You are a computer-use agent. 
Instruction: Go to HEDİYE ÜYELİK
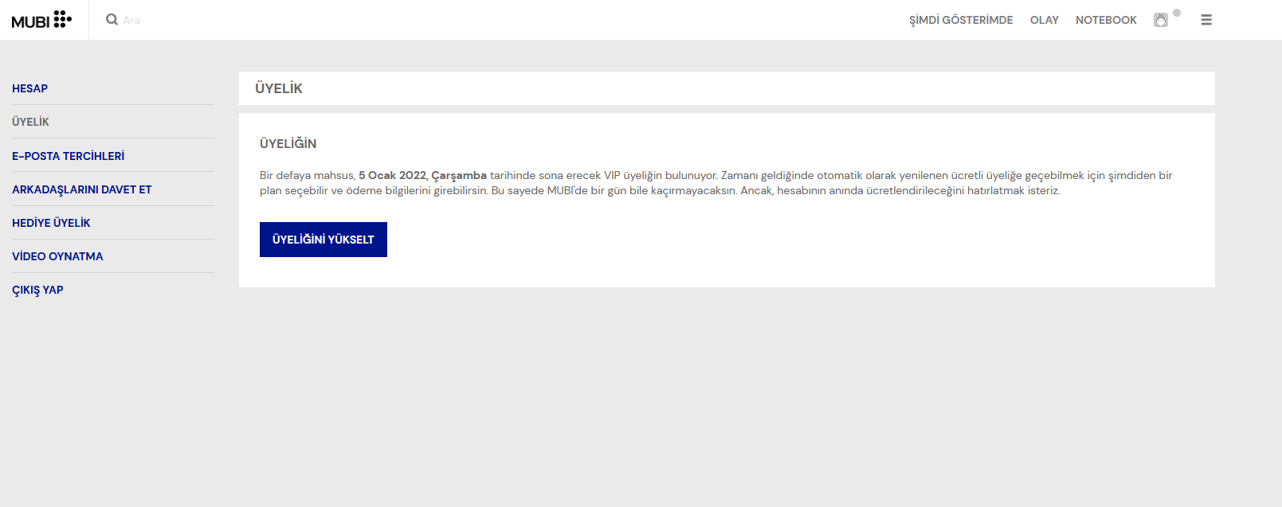[x=51, y=223]
